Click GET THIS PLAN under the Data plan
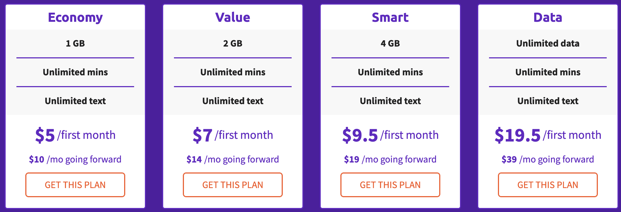 tap(548, 185)
